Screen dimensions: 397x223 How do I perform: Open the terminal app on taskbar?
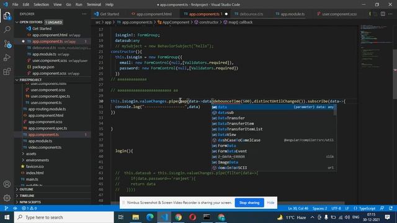[x=207, y=217]
